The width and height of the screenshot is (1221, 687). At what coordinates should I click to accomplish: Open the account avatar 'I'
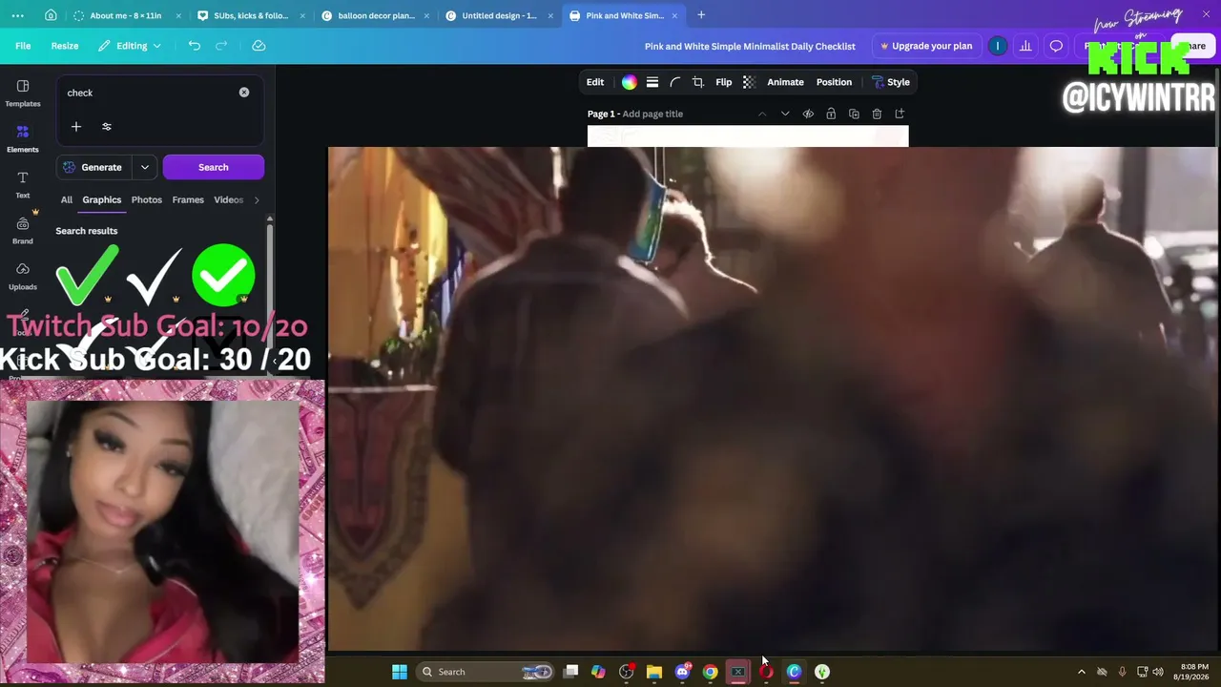998,46
